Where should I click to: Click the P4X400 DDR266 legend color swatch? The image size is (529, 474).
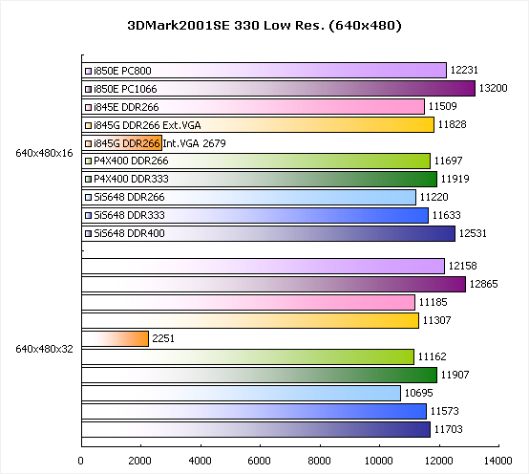[x=89, y=162]
